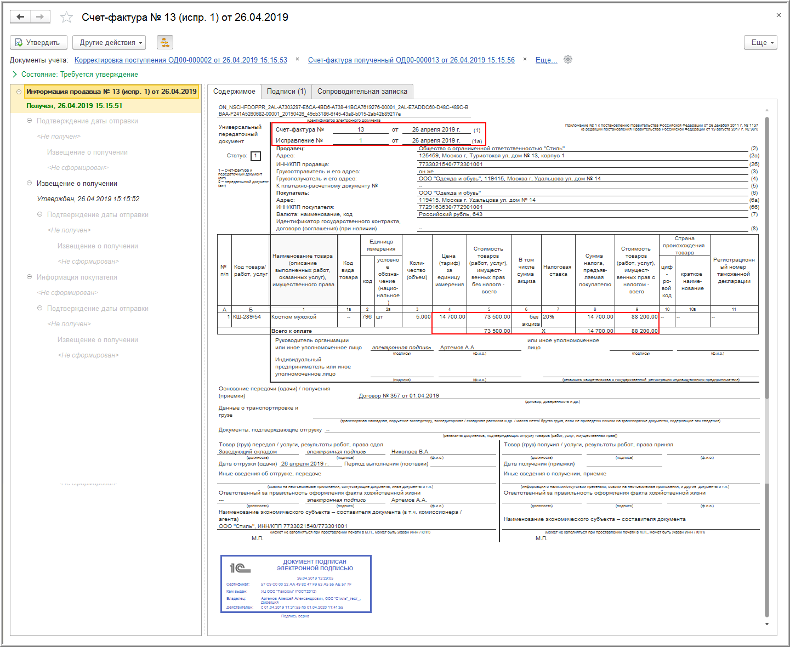Viewport: 790px width, 647px height.
Task: Select the Утвержден, 26.04.2019 15:15:52 row
Action: tap(88, 199)
